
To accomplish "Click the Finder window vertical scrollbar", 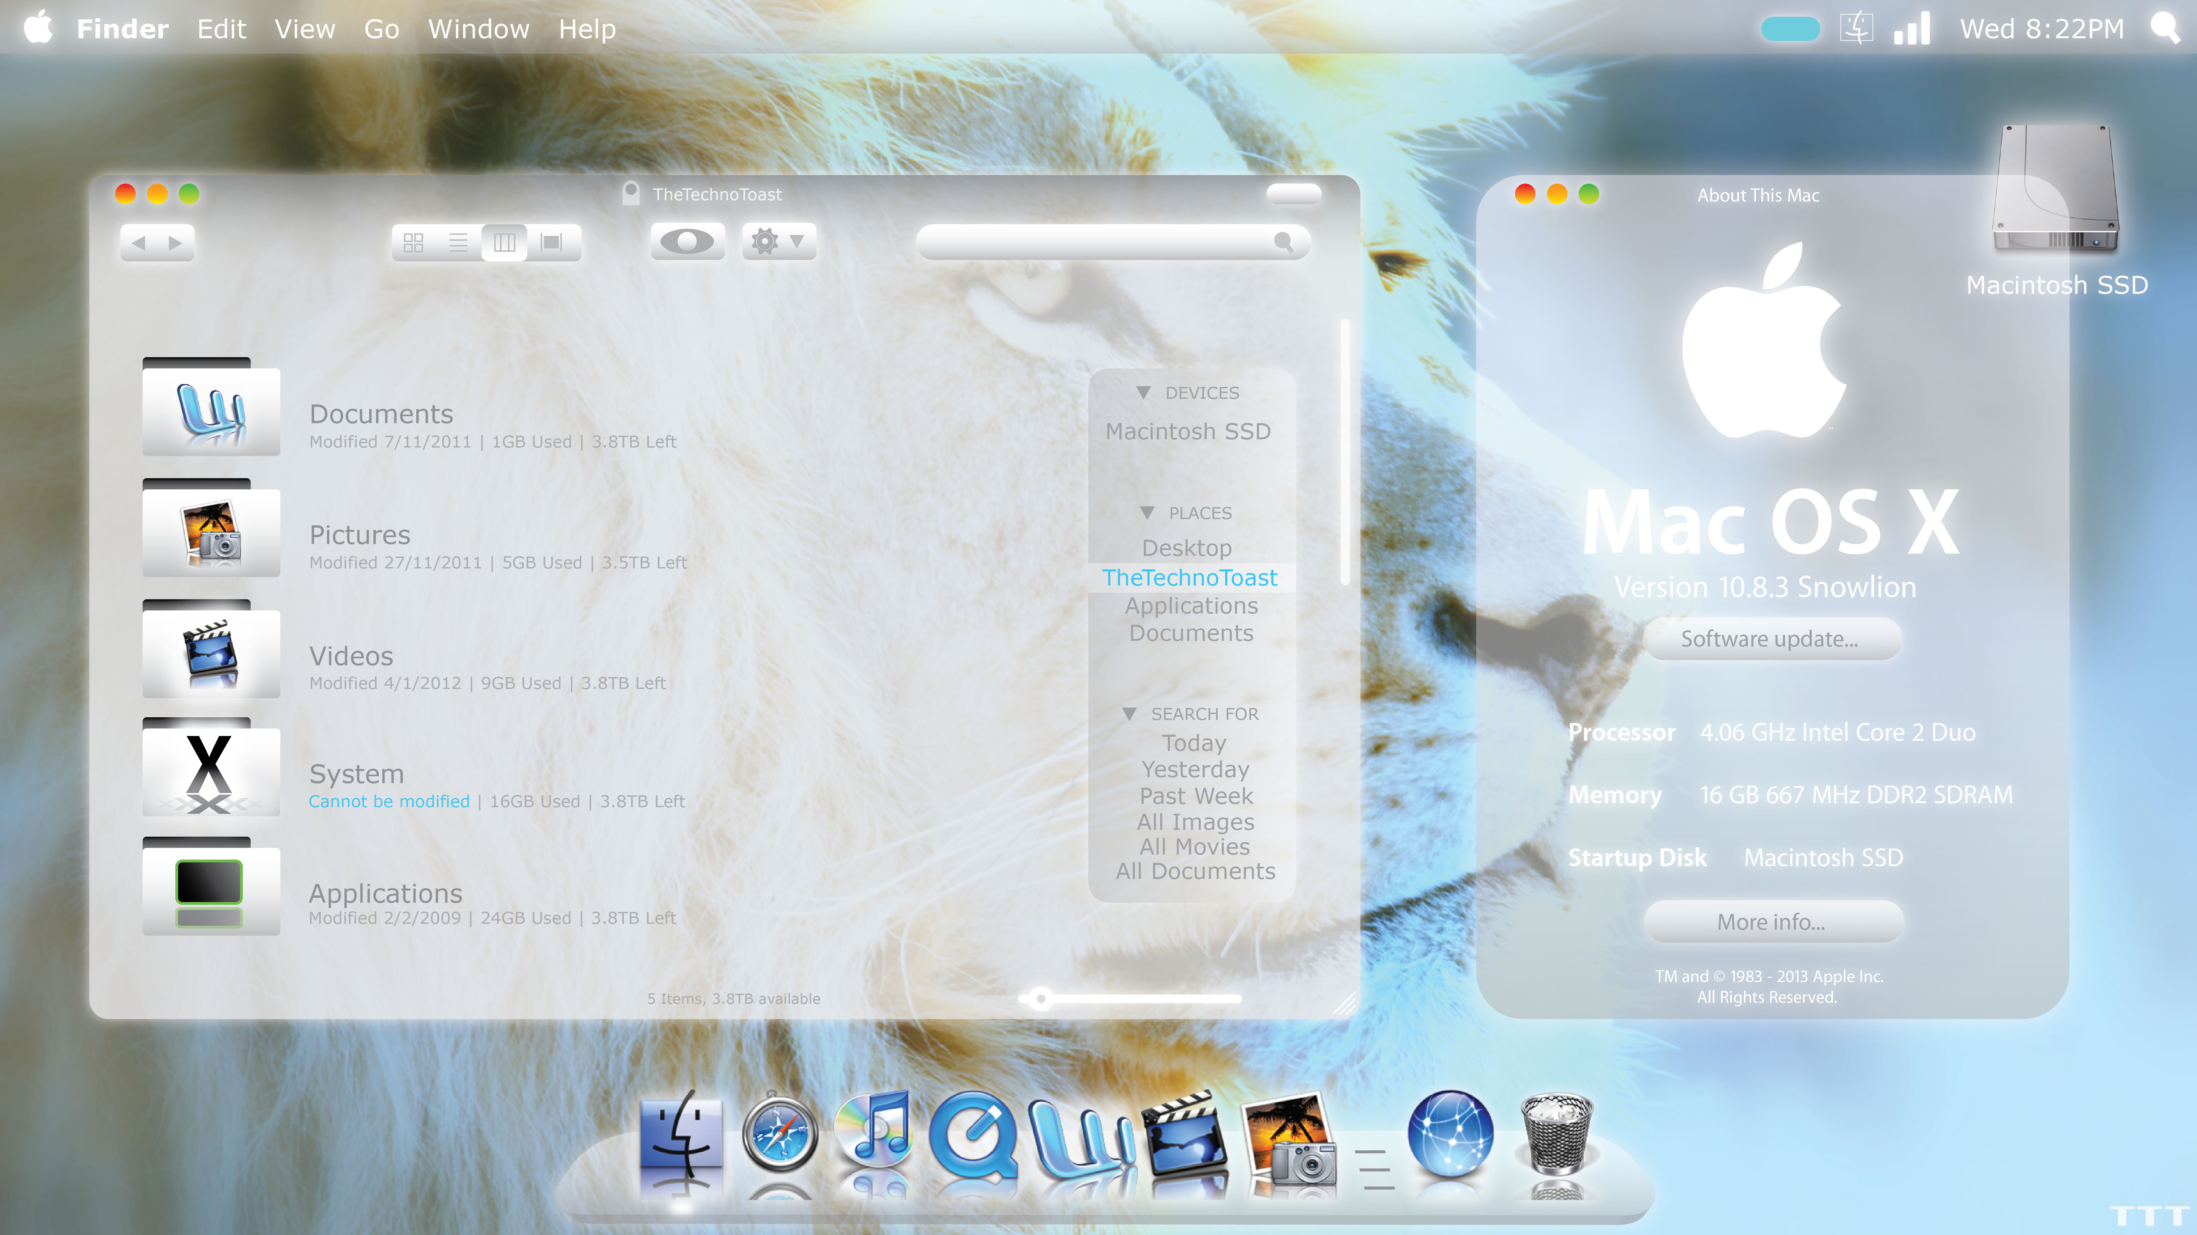I will [x=1345, y=452].
